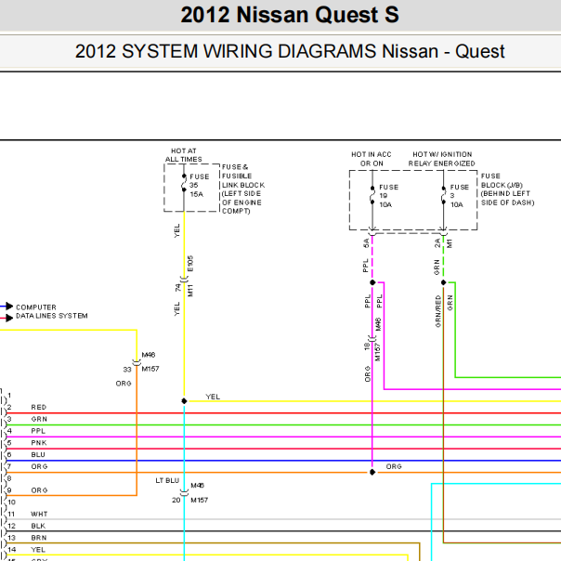Click the 'ORG' wire label at pin 9

(x=39, y=490)
